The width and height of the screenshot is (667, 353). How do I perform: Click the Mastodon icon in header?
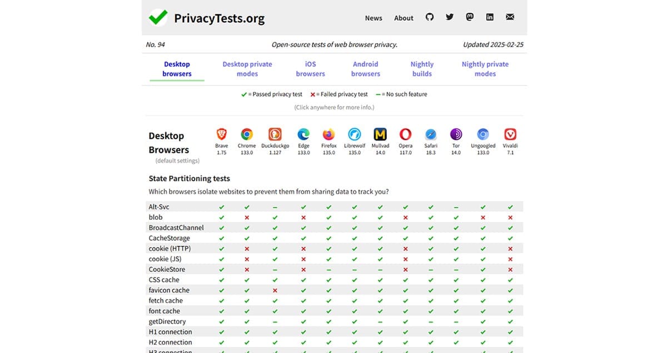(470, 17)
